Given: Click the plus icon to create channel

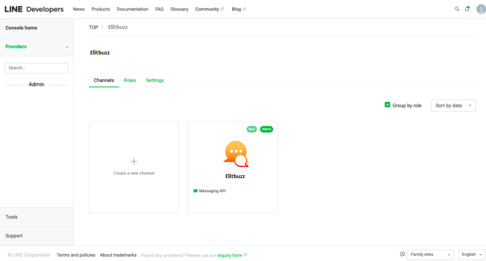Looking at the screenshot, I should tap(134, 162).
